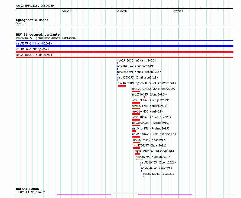Select the thin red span under nsv957792
The image size is (241, 198).
click(139, 159)
